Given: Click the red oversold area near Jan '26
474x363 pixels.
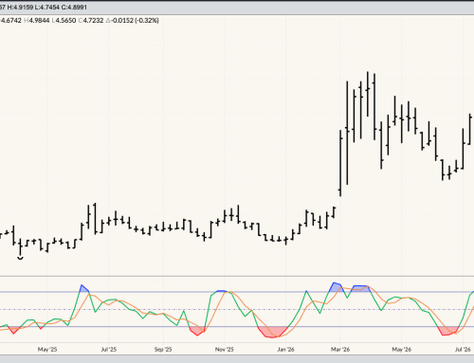Looking at the screenshot, I should (x=273, y=332).
